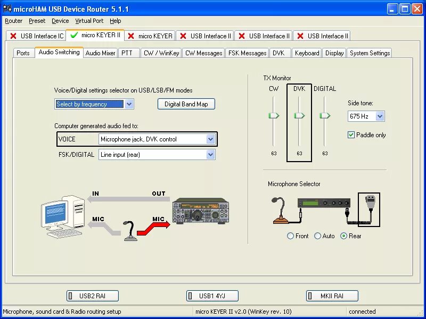
Task: Click the microphone icon between MIC arrows
Action: point(130,231)
